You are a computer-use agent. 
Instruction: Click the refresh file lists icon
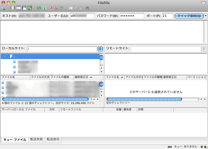(x=39, y=8)
